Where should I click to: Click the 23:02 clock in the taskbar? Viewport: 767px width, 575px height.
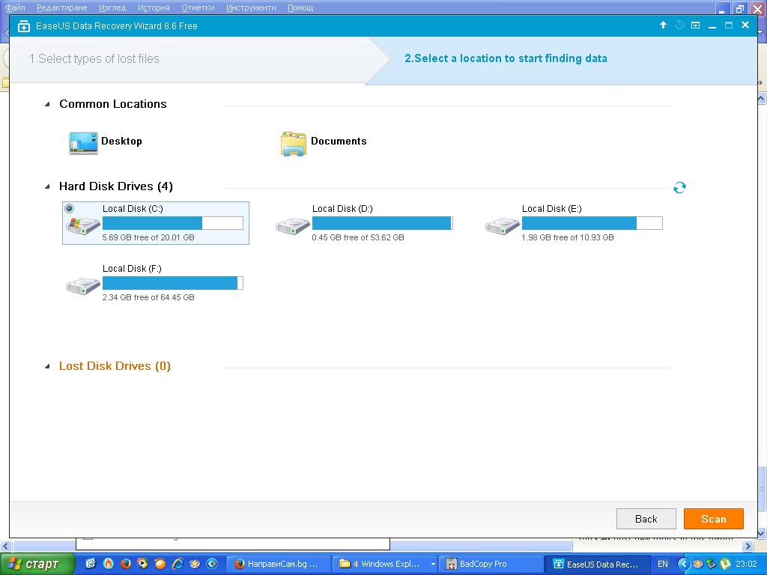(746, 564)
